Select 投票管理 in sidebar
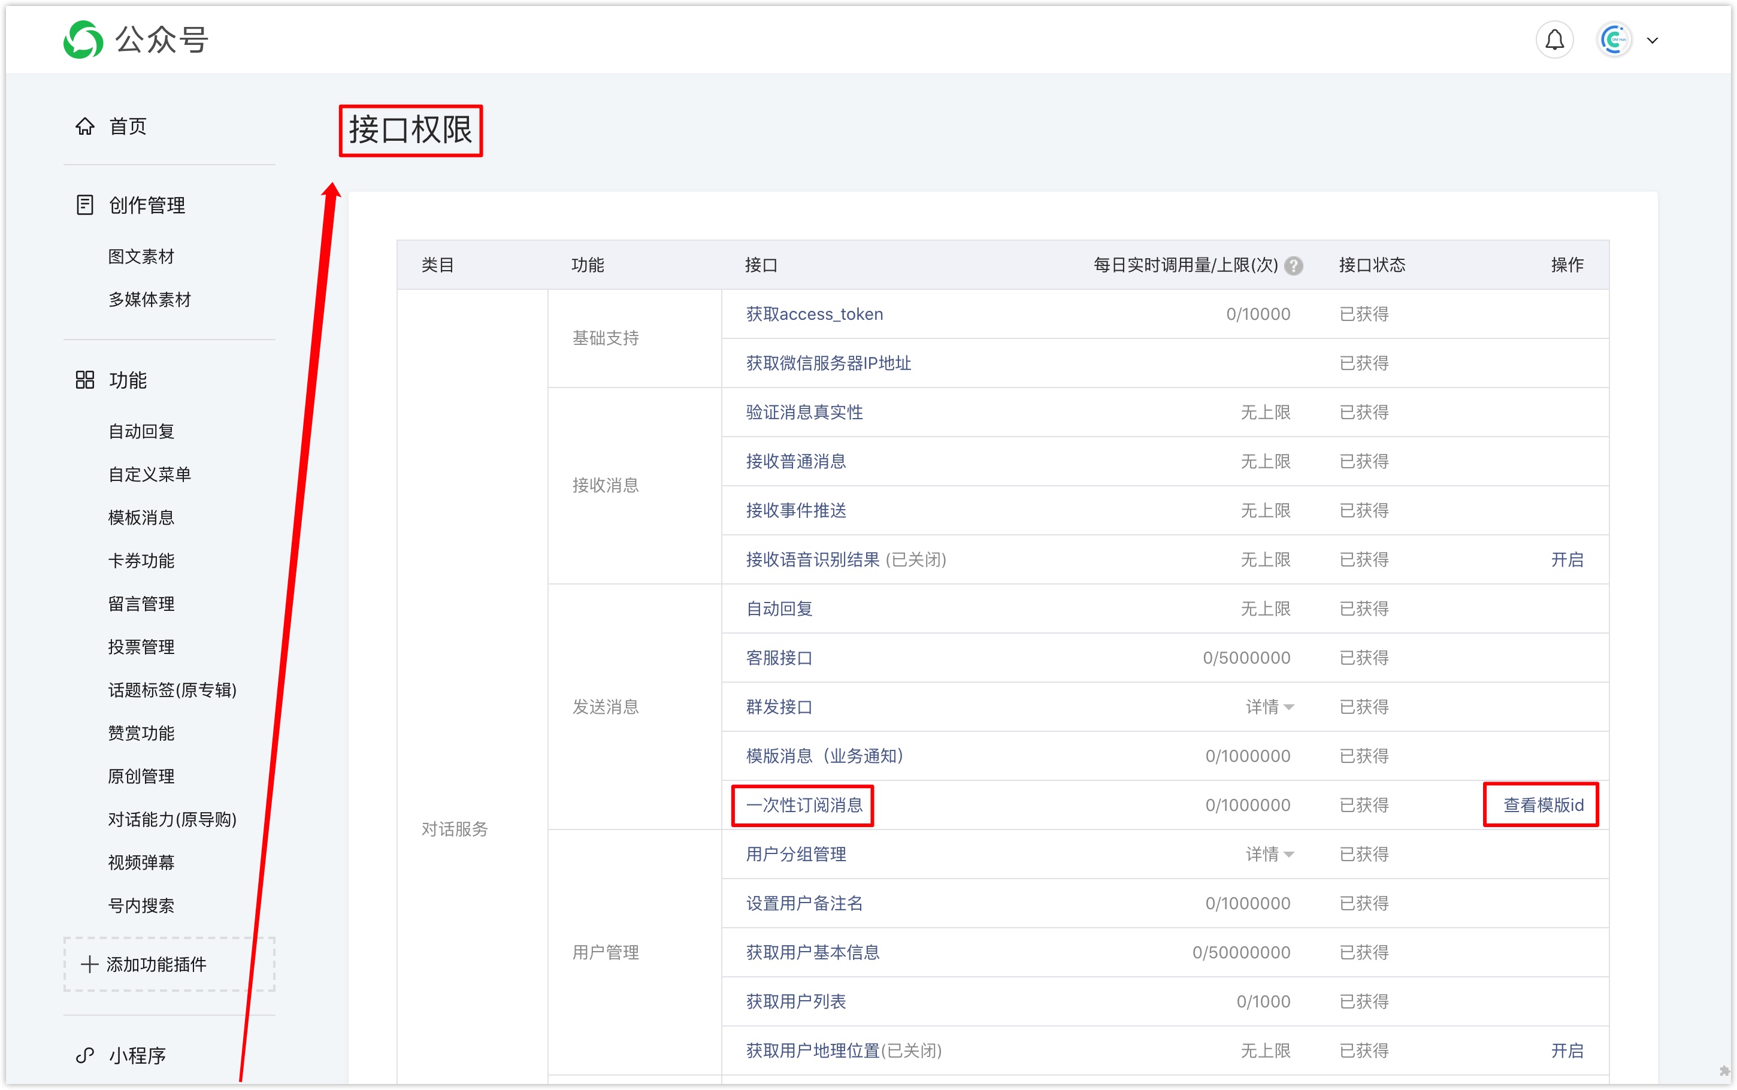 pyautogui.click(x=141, y=647)
